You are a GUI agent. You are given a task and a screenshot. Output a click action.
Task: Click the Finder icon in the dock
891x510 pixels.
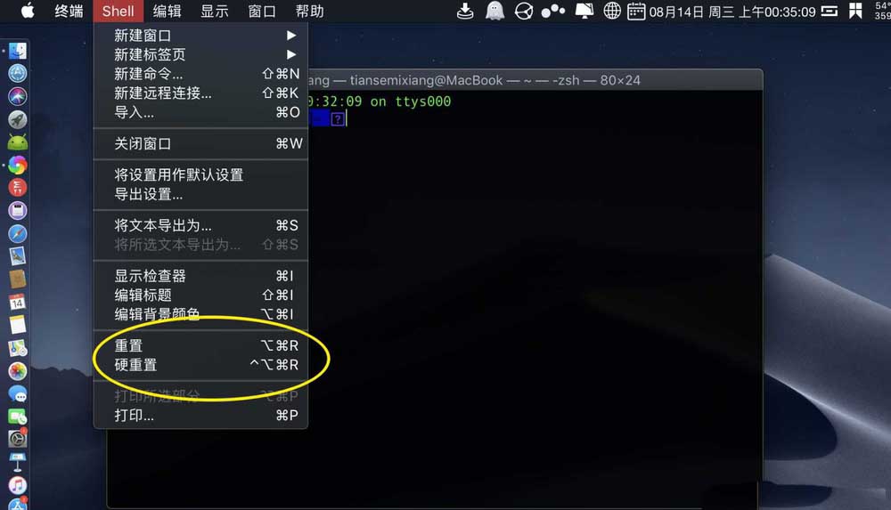[x=18, y=51]
